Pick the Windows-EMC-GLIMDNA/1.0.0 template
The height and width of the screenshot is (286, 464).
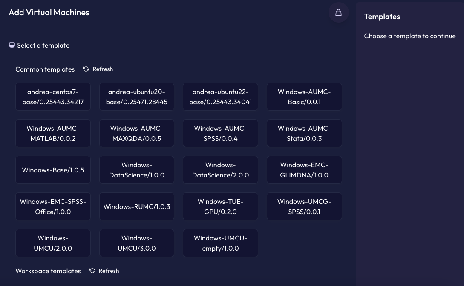click(304, 170)
